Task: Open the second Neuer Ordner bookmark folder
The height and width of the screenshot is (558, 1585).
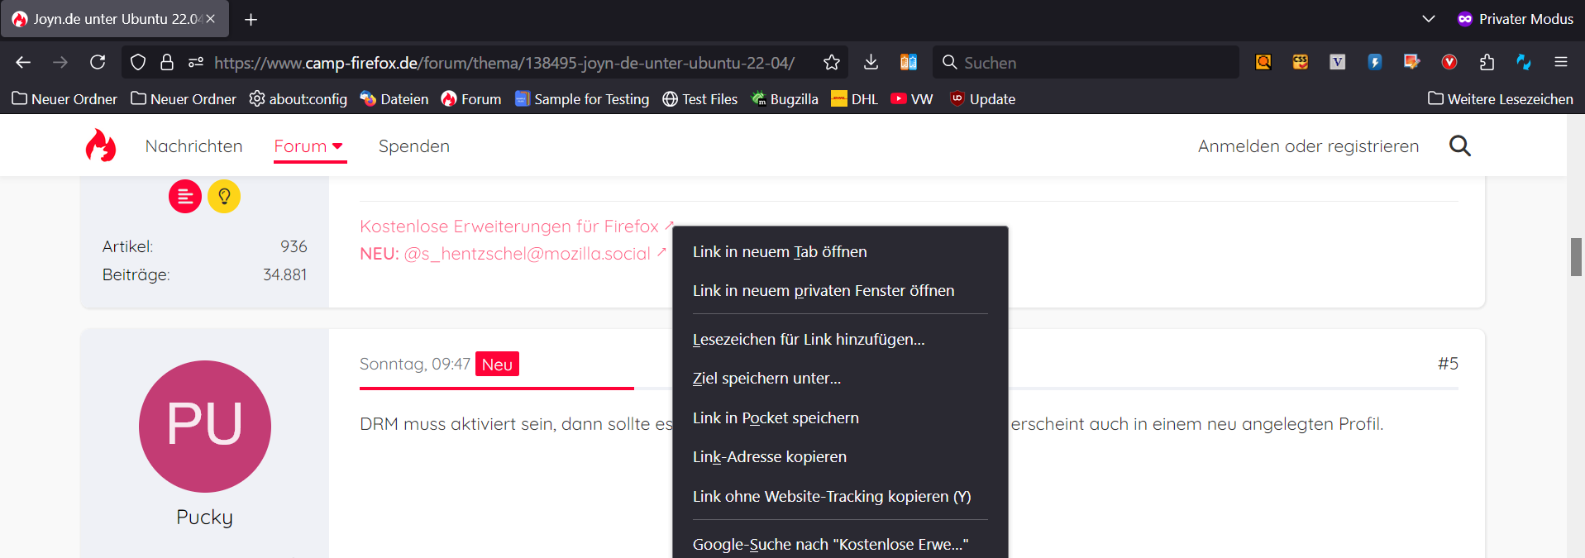Action: point(184,99)
